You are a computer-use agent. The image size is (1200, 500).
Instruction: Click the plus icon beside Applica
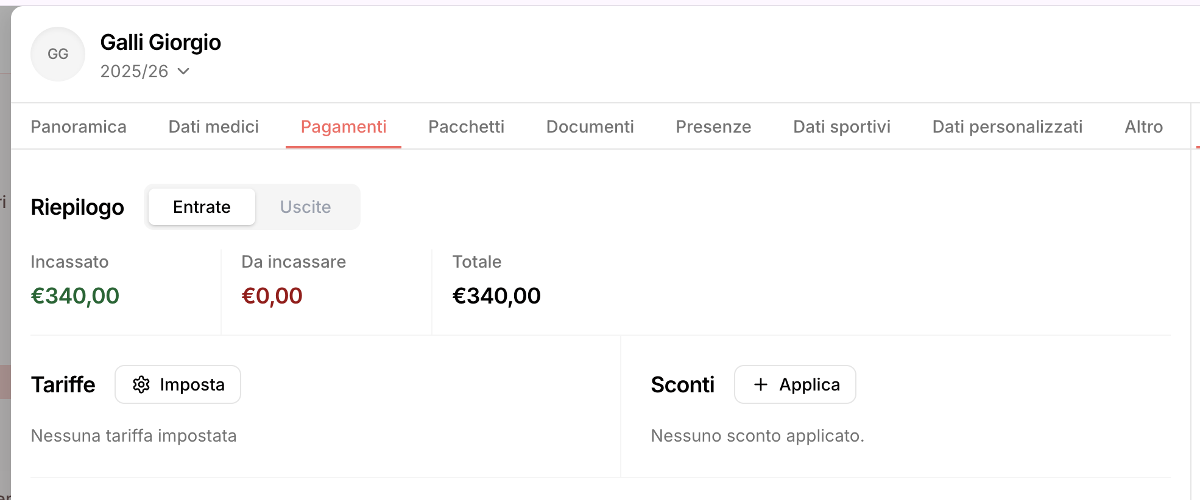(x=760, y=384)
